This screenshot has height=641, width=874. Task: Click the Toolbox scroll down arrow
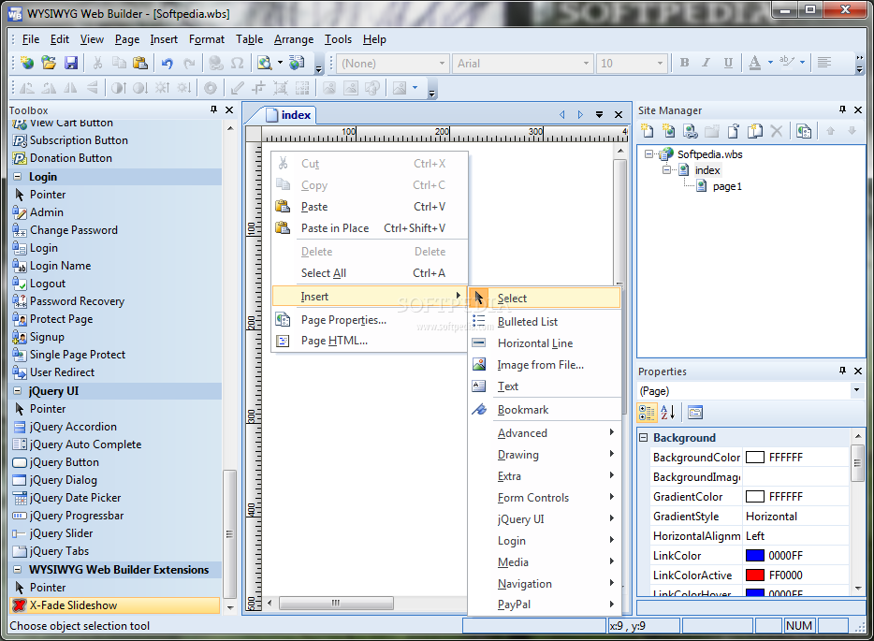coord(230,607)
